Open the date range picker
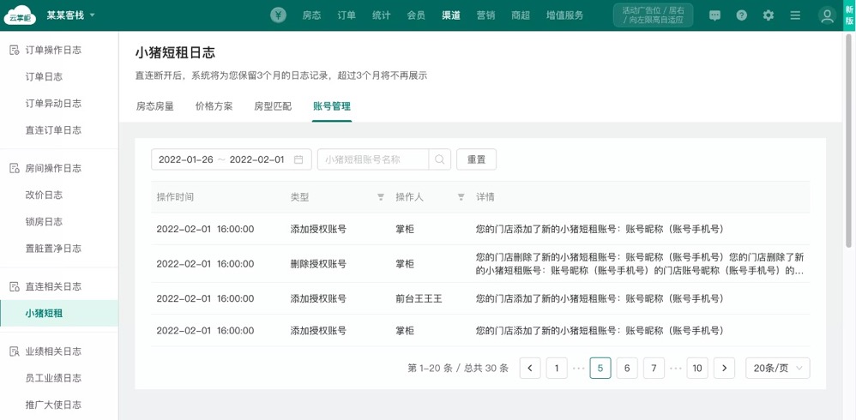Image resolution: width=856 pixels, height=420 pixels. pos(231,159)
